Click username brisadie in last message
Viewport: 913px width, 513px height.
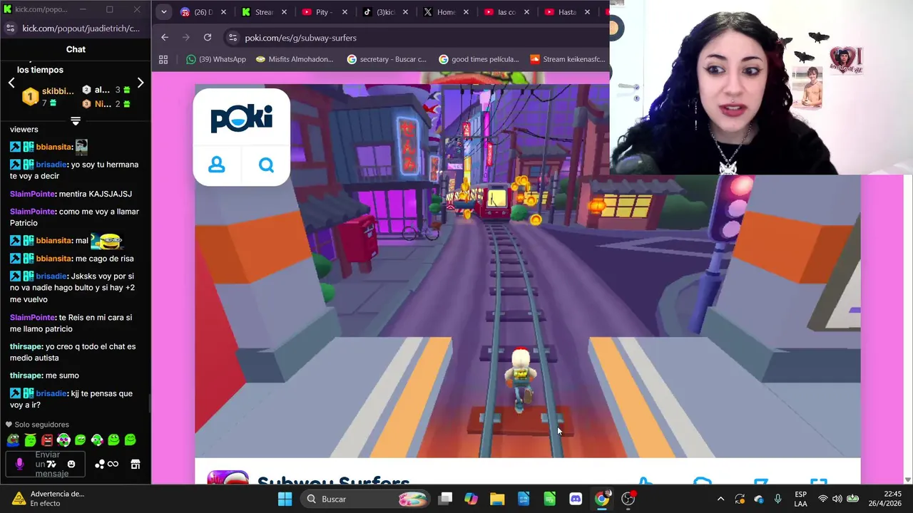51,393
